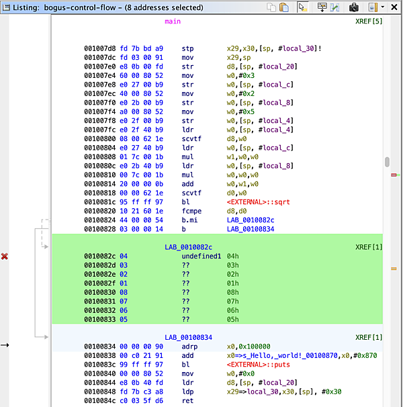Click the Paste clipboard icon
The width and height of the screenshot is (403, 407).
pos(285,7)
